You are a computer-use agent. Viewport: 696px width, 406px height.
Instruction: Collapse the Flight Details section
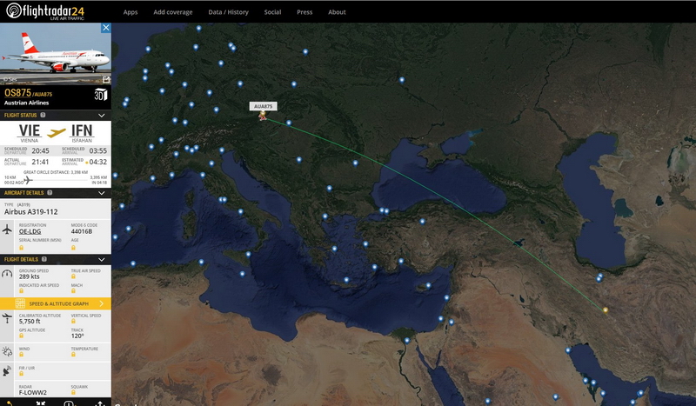pos(101,260)
